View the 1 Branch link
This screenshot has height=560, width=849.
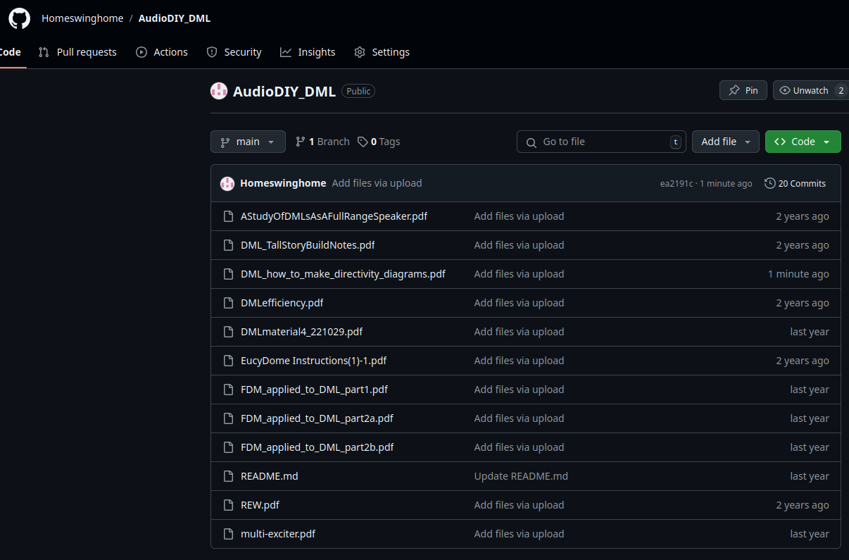point(322,142)
